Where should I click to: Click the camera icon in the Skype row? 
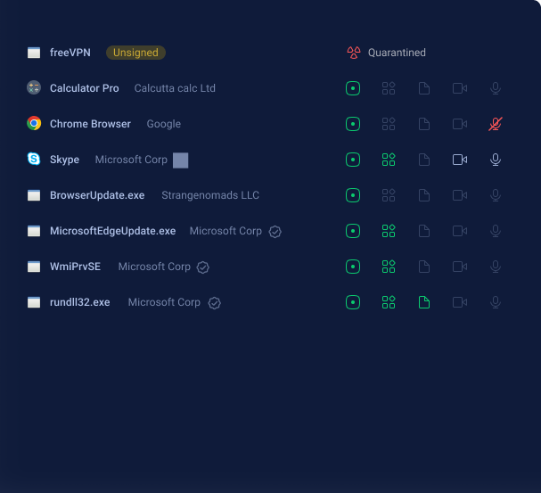tap(460, 160)
